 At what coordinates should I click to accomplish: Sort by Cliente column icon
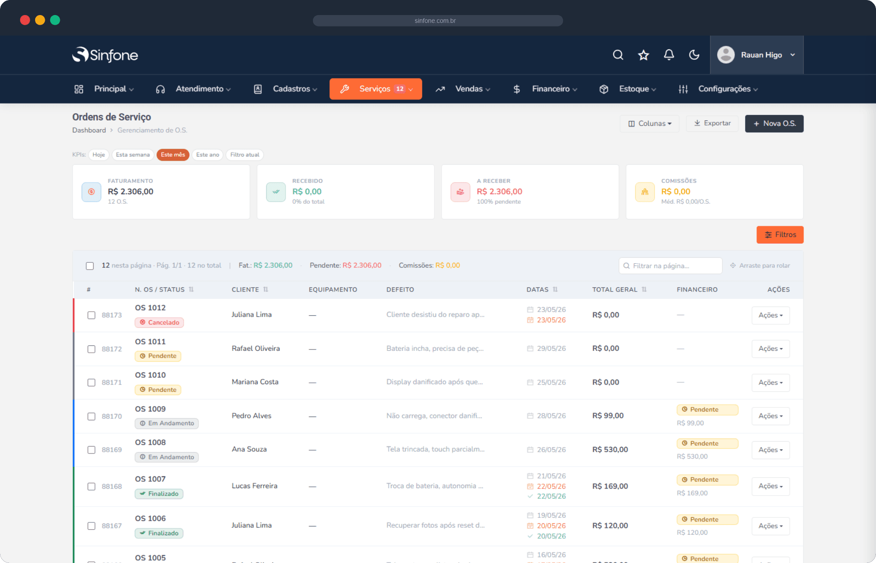point(266,289)
